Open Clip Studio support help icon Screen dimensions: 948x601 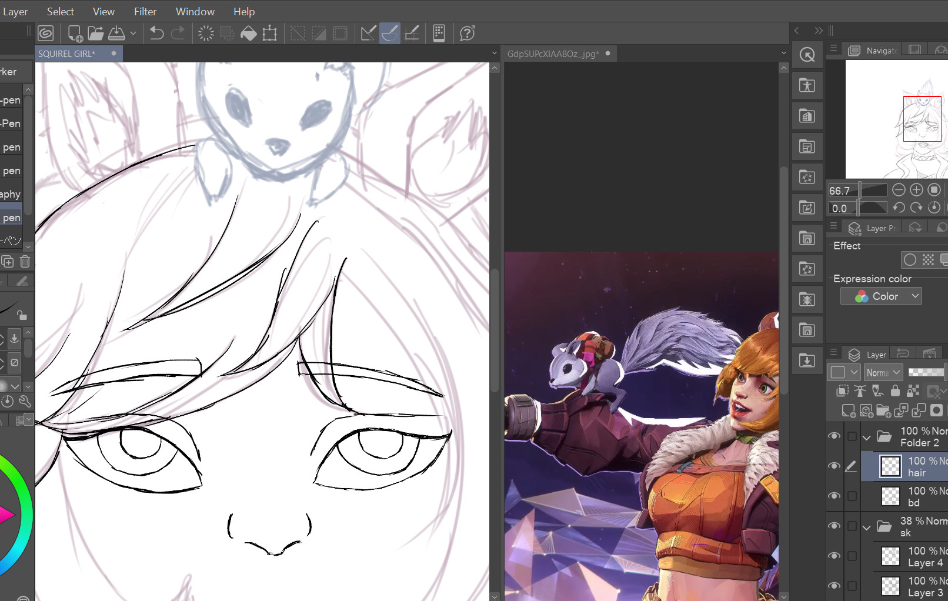coord(467,34)
